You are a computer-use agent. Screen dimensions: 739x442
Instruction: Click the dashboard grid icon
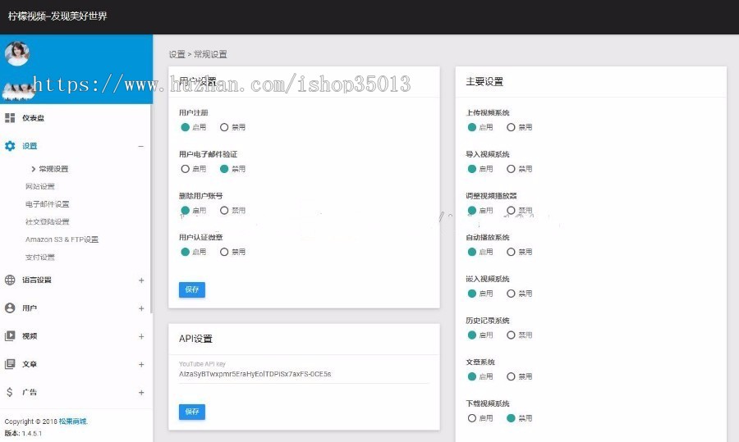(x=10, y=118)
